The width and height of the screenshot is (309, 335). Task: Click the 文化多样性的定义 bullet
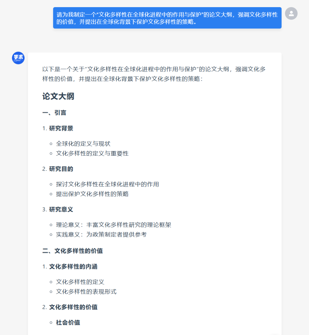pos(80,282)
